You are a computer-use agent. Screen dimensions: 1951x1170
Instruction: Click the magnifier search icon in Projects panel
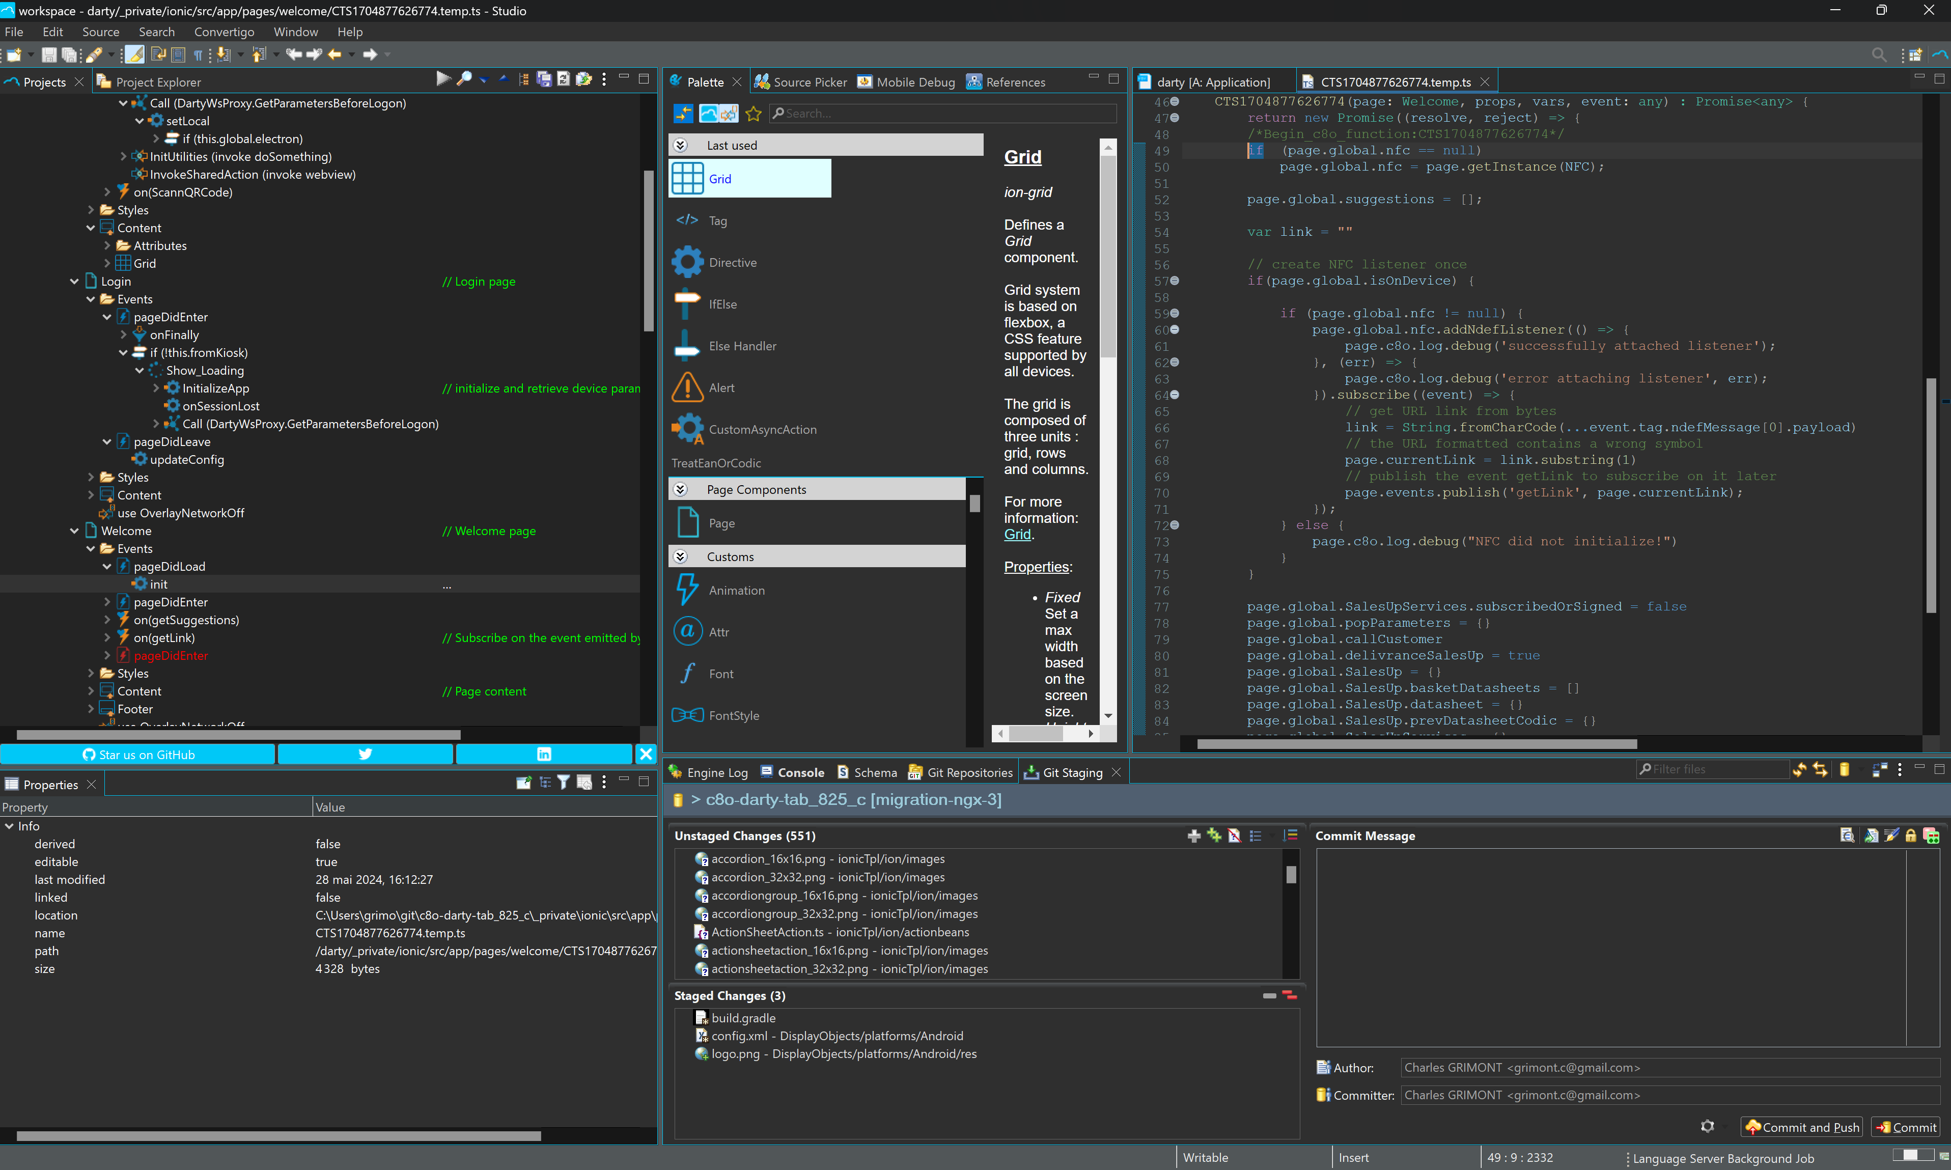[x=464, y=79]
